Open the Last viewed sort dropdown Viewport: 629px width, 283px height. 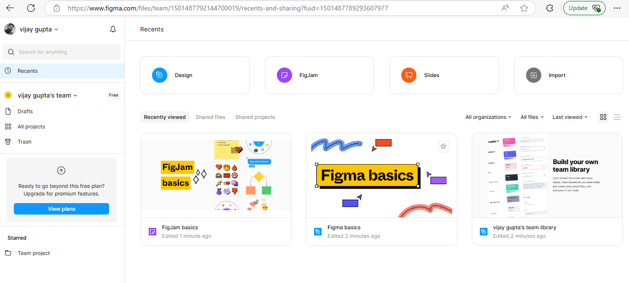pos(570,117)
